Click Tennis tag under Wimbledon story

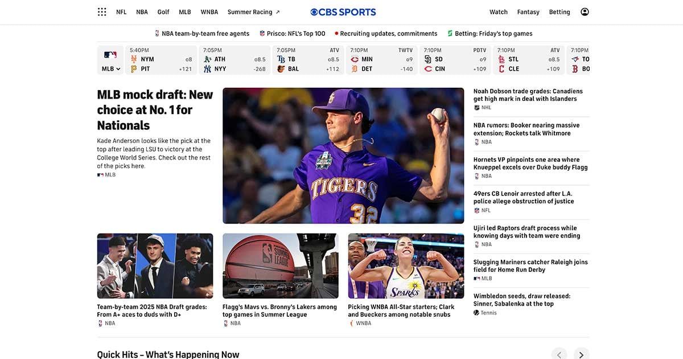pos(485,313)
